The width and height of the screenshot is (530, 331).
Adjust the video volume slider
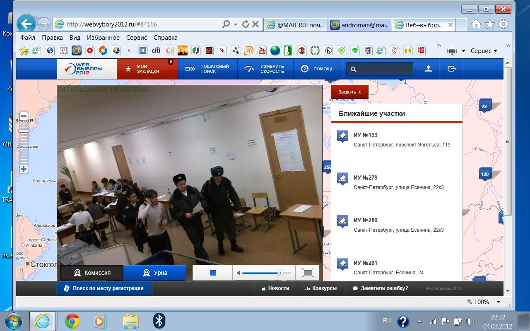pos(280,273)
